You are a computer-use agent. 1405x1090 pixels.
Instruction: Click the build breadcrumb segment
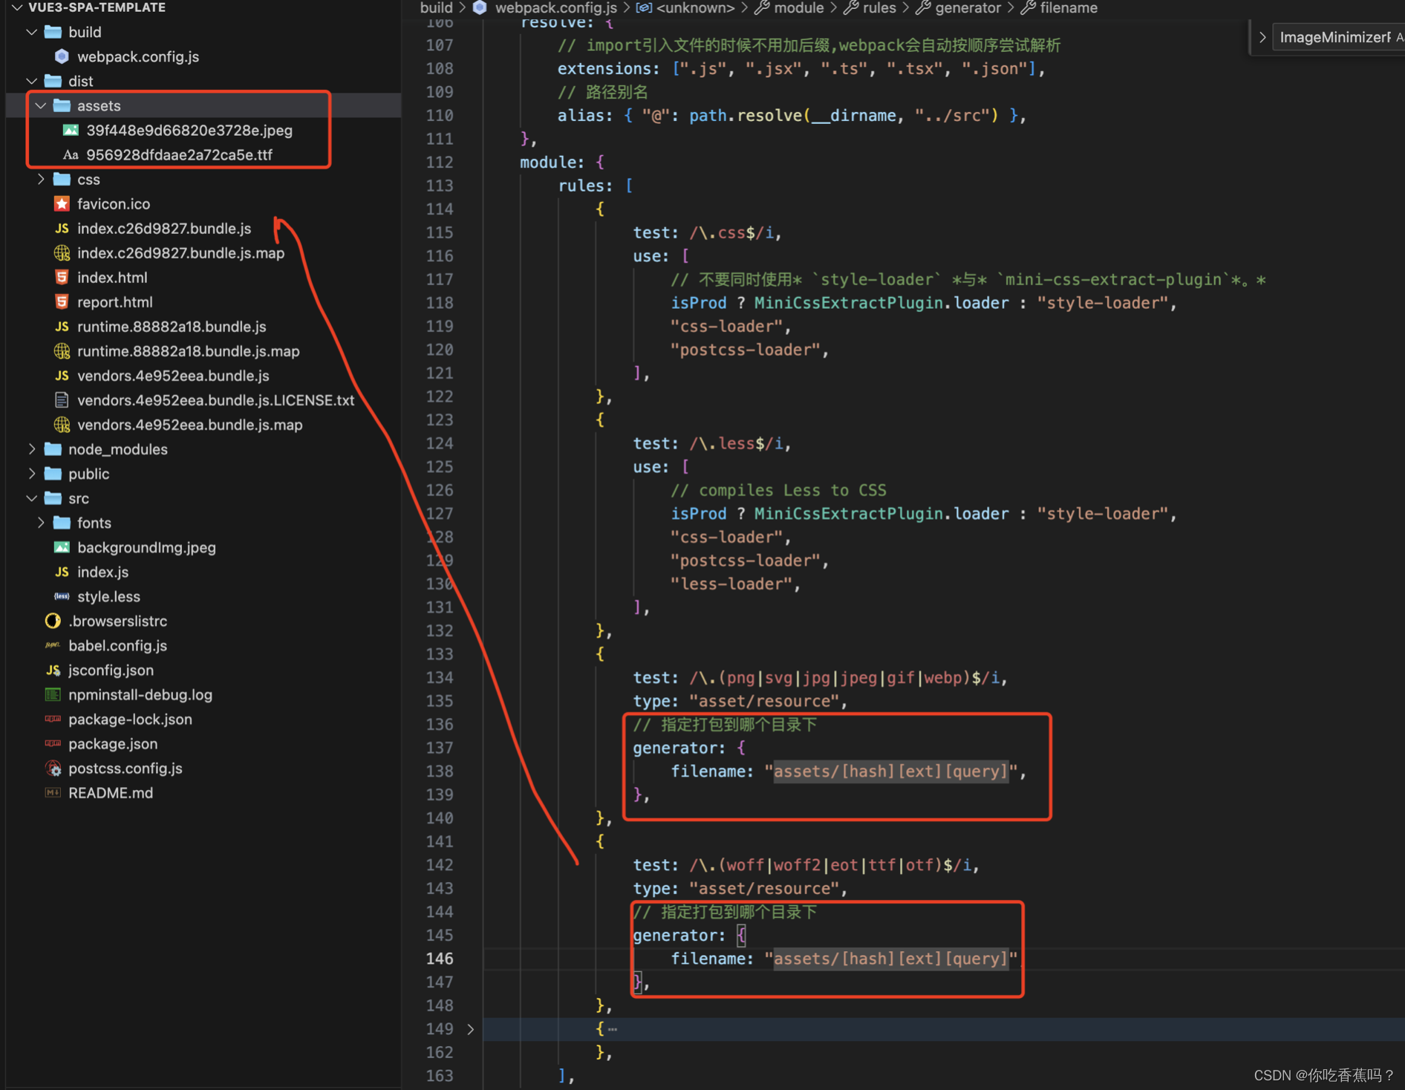pyautogui.click(x=436, y=7)
